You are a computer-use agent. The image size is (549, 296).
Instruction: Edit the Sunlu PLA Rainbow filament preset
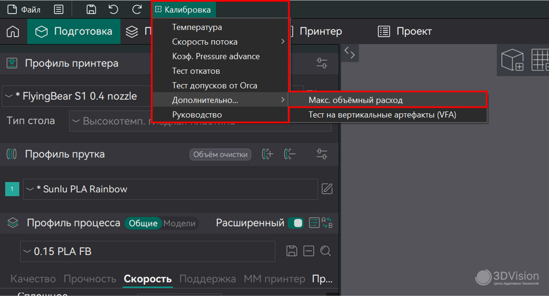coord(327,189)
